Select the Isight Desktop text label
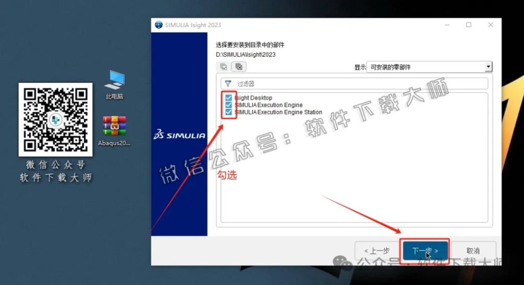The image size is (524, 285). pyautogui.click(x=253, y=98)
